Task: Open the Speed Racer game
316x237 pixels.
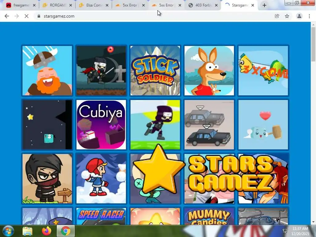Action: 101,216
